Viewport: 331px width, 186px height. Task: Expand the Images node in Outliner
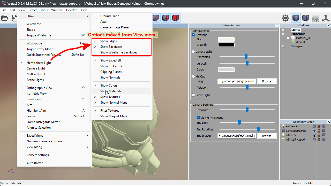tap(283, 46)
